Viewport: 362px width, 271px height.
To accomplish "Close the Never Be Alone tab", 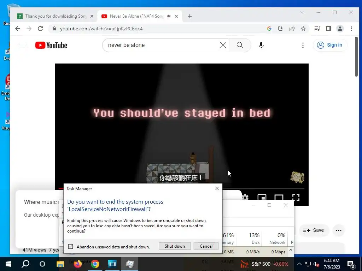I will 176,16.
